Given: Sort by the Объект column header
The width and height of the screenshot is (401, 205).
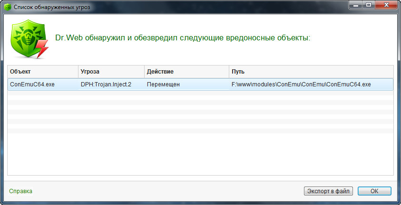Looking at the screenshot, I should 43,72.
